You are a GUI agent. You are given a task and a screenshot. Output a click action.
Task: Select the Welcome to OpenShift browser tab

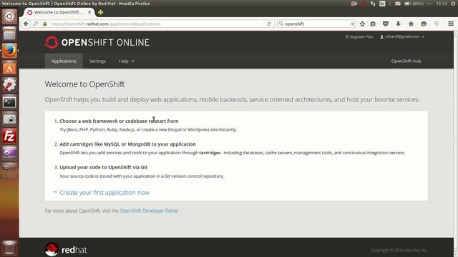59,12
